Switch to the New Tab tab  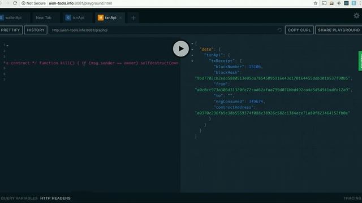(x=44, y=17)
